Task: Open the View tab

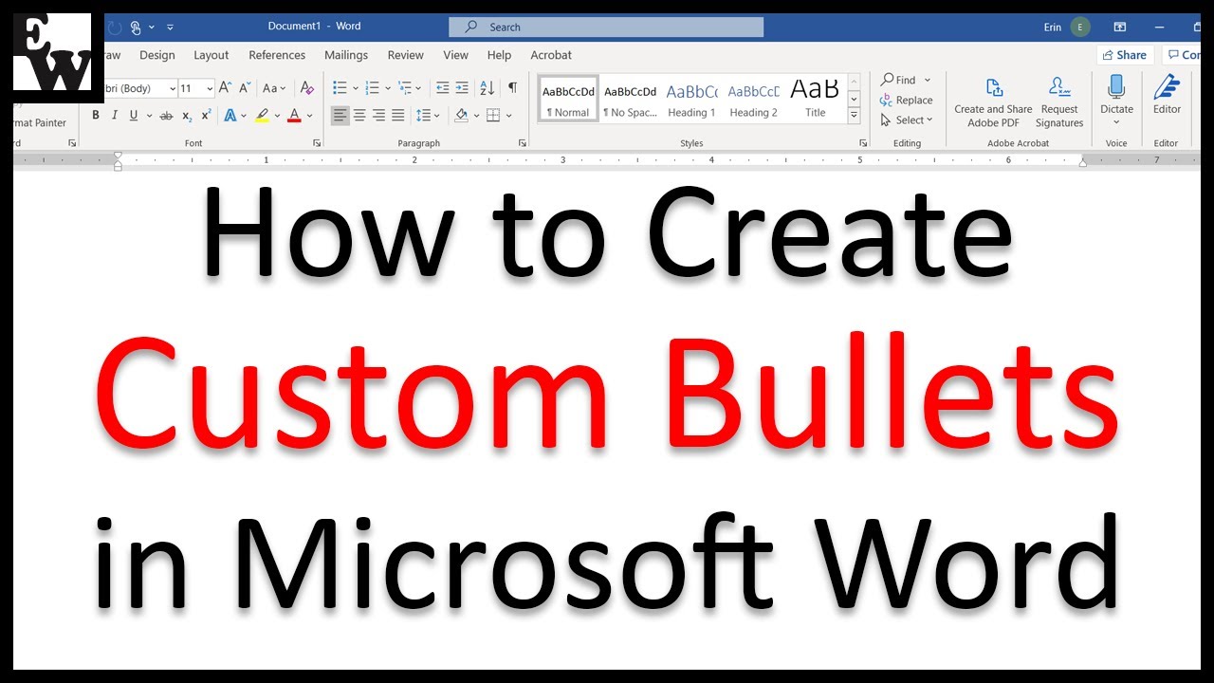Action: click(456, 55)
